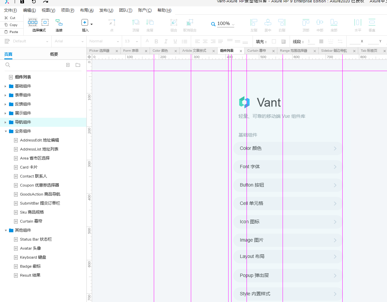Expand the 基础组件 folder

pos(5,86)
